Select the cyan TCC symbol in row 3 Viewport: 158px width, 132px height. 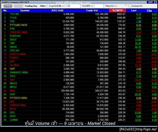12,21
